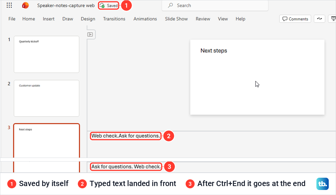Click the Comments button
The image size is (336, 195).
tap(295, 19)
